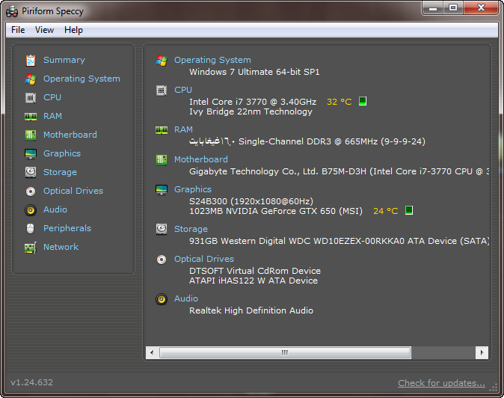504x398 pixels.
Task: Go to Operating System section in sidebar
Action: pos(82,79)
